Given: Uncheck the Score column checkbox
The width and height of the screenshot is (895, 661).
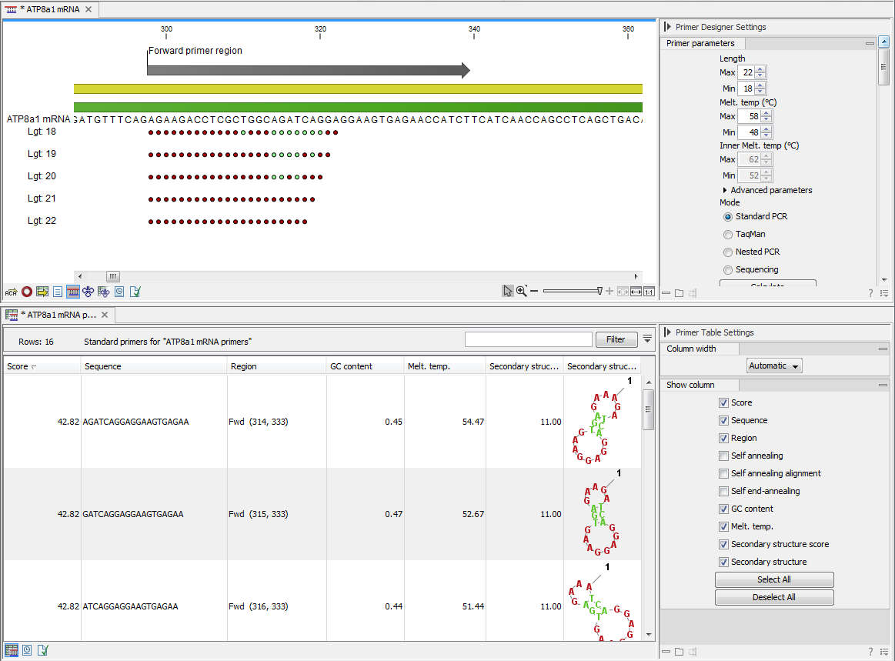Looking at the screenshot, I should click(x=723, y=402).
